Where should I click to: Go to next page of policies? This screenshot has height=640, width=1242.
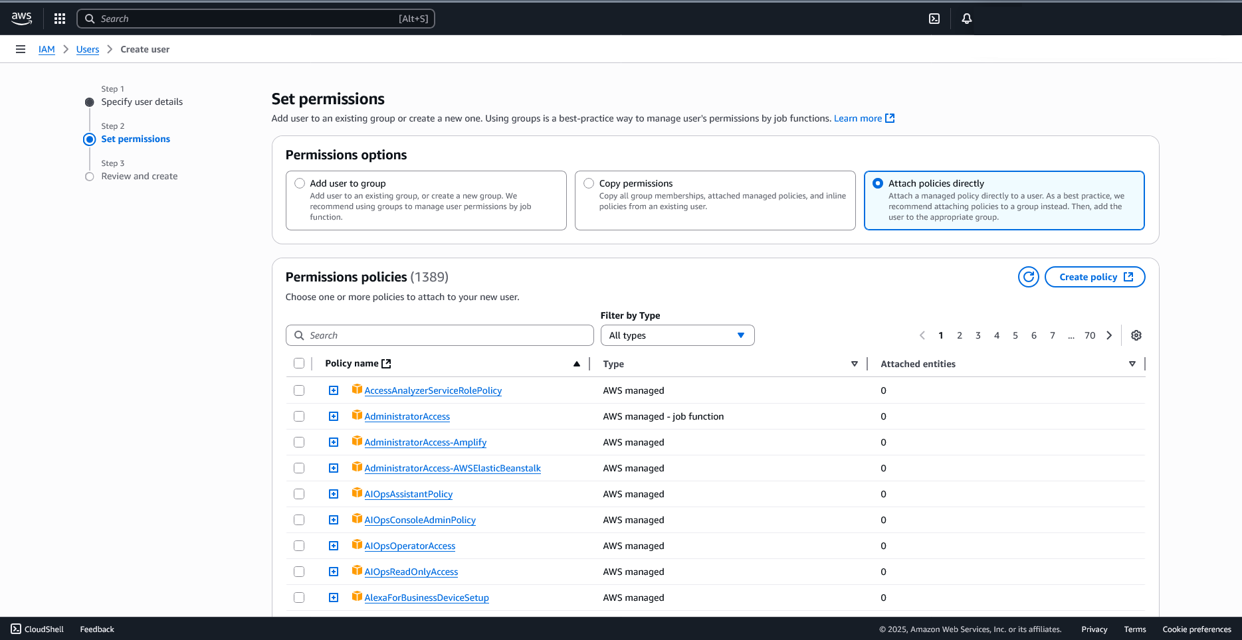coord(1109,335)
